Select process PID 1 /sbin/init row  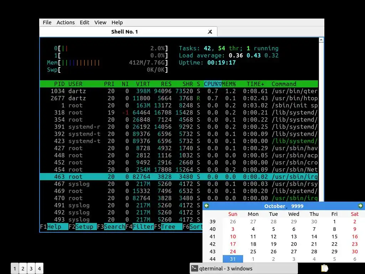pyautogui.click(x=179, y=105)
